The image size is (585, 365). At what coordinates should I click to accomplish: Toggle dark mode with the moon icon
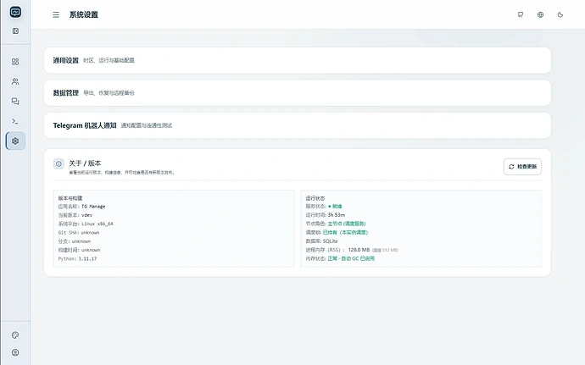coord(560,14)
